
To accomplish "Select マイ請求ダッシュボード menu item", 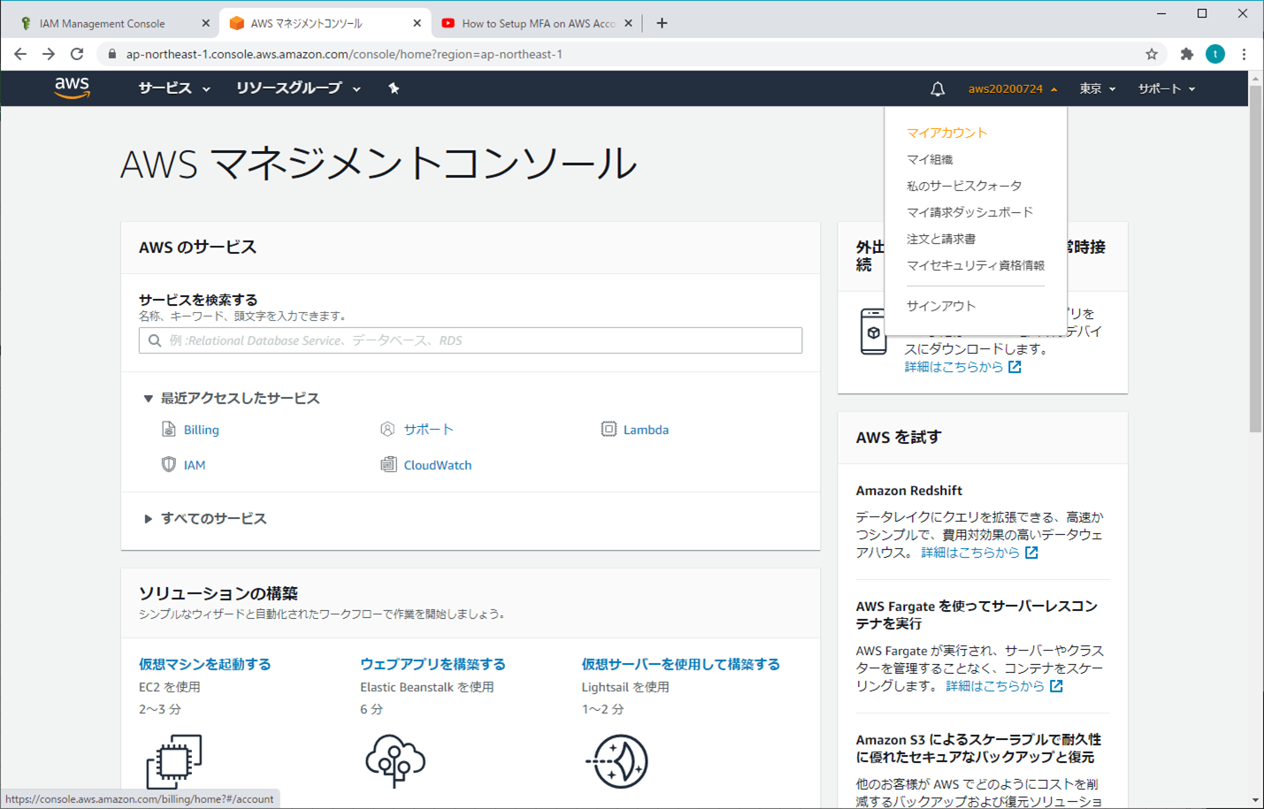I will pos(969,212).
